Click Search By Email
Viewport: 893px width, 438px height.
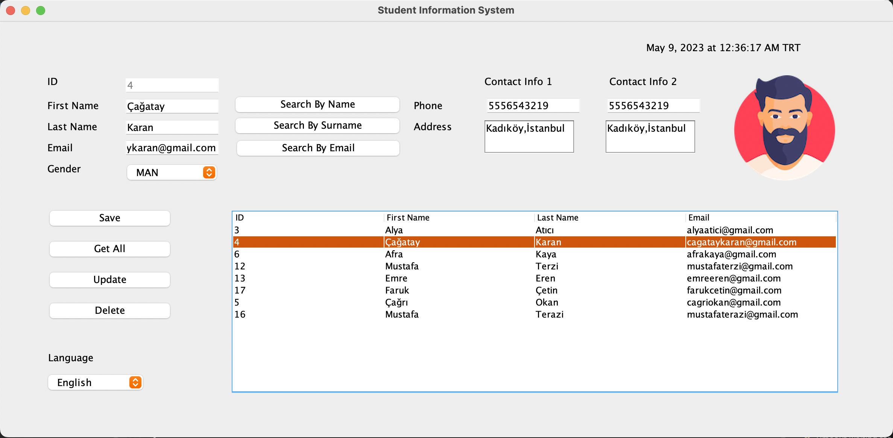click(317, 148)
